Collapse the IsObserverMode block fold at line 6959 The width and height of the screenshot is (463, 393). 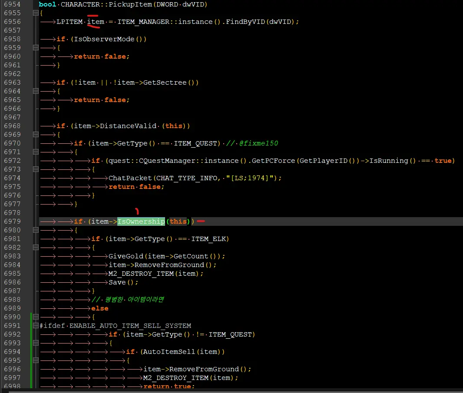point(36,48)
